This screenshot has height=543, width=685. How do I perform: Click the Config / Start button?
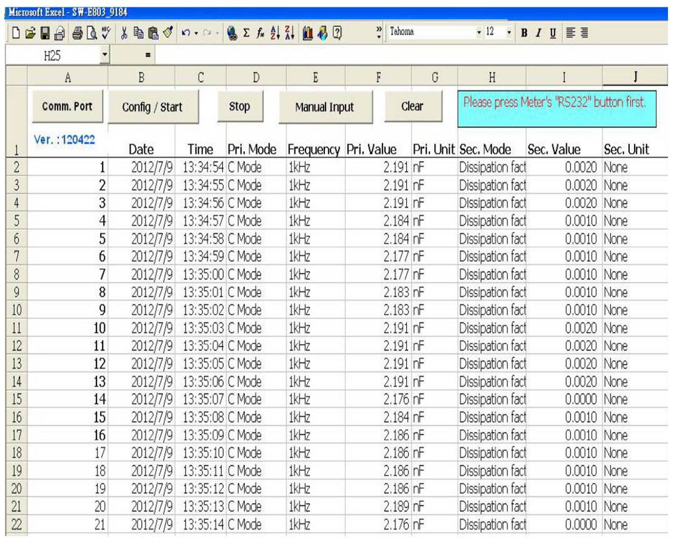[x=152, y=107]
